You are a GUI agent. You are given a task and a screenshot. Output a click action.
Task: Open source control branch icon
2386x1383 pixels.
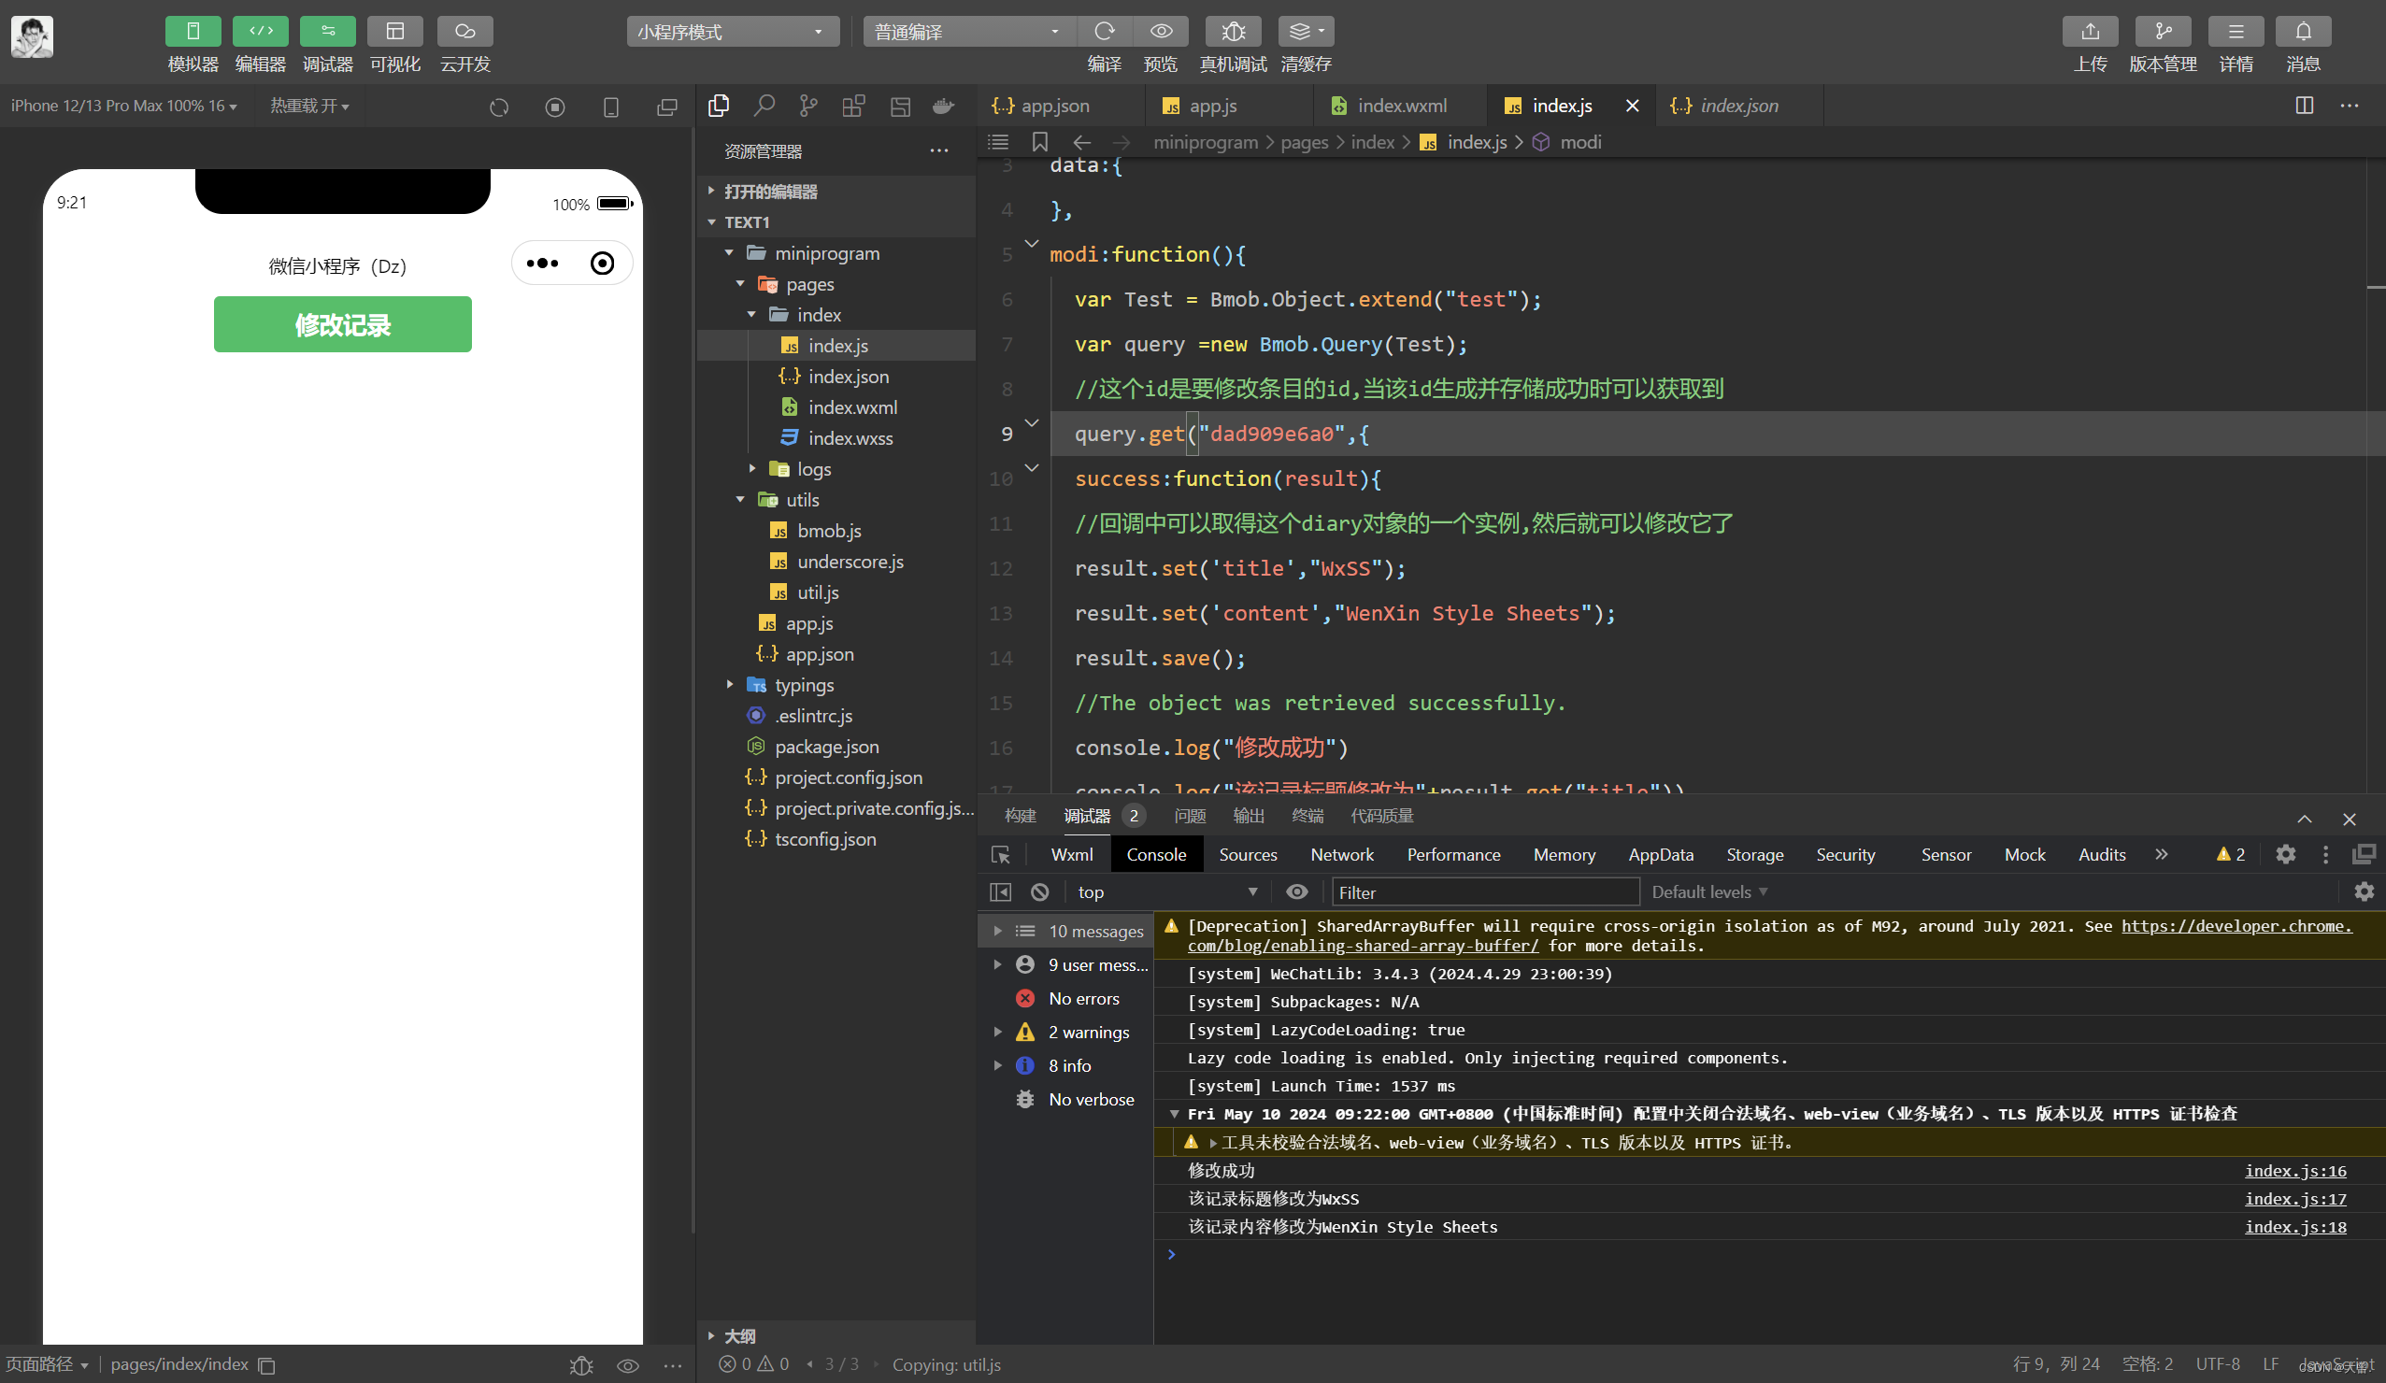coord(807,106)
